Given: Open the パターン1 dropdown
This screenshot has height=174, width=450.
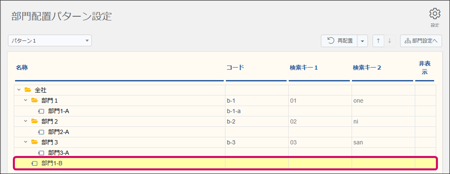Looking at the screenshot, I should click(x=50, y=40).
